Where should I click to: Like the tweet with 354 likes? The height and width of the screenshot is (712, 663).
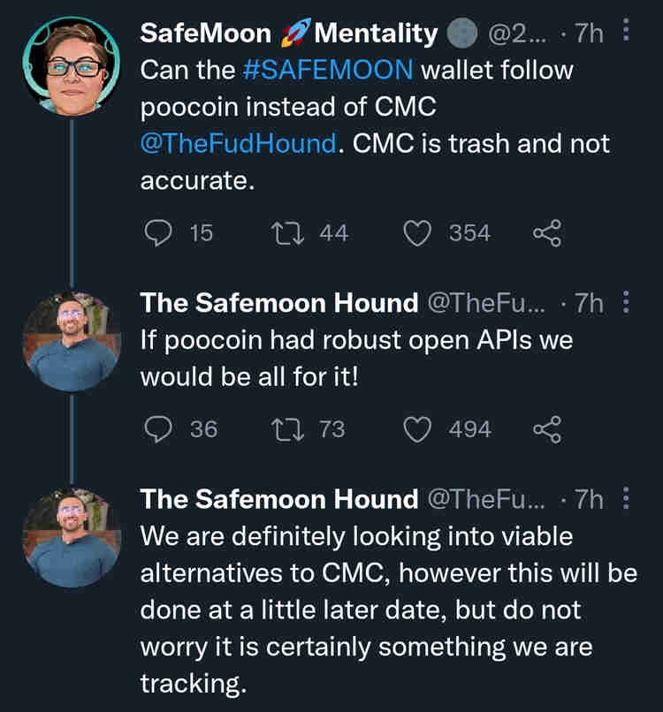pyautogui.click(x=416, y=233)
